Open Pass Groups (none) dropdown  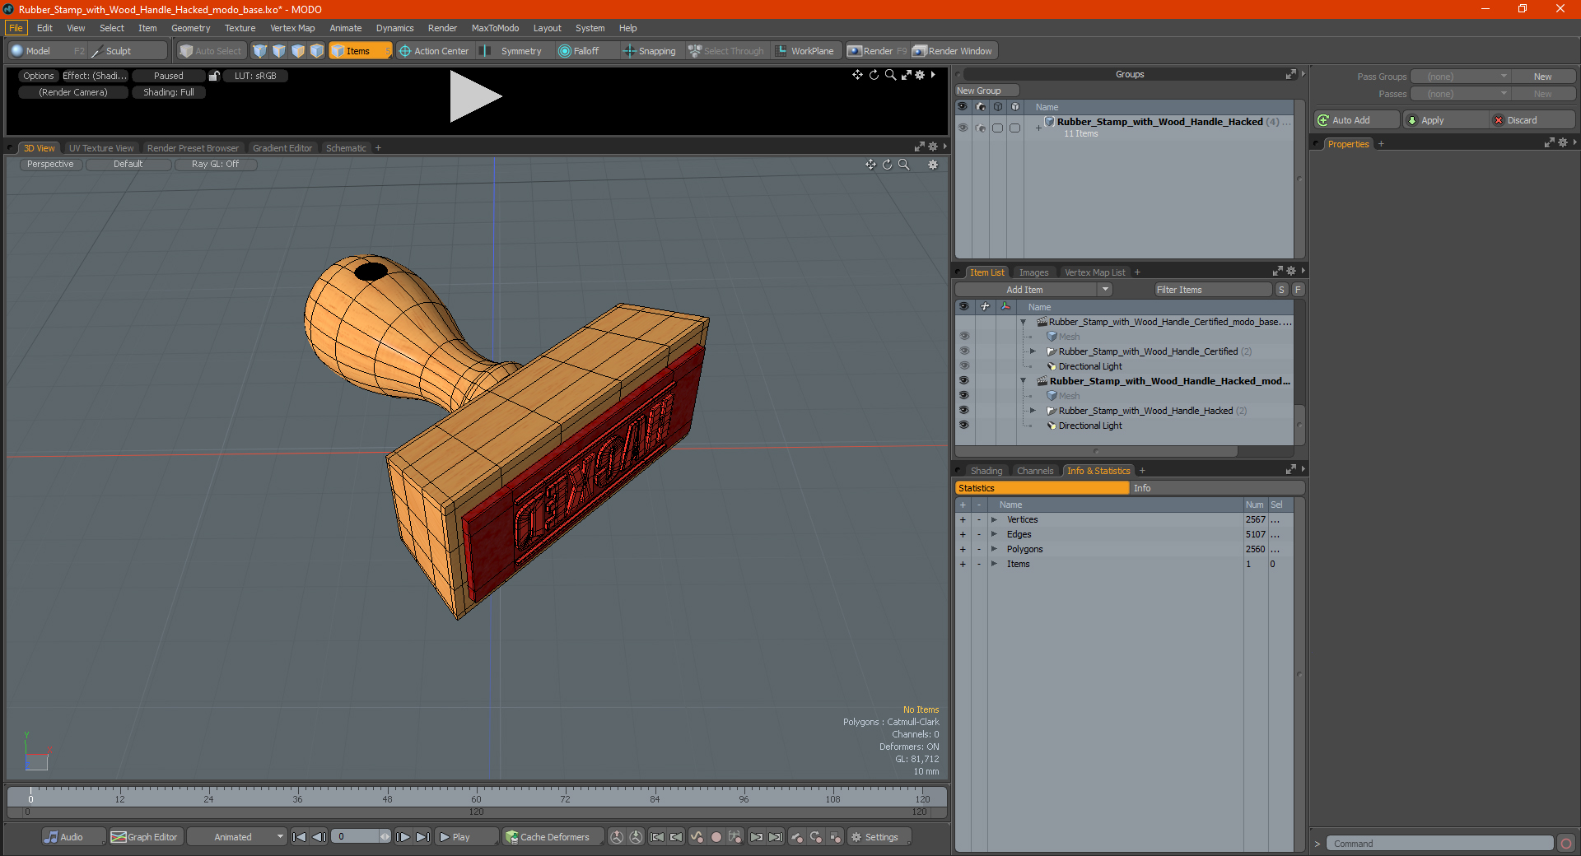pyautogui.click(x=1460, y=77)
